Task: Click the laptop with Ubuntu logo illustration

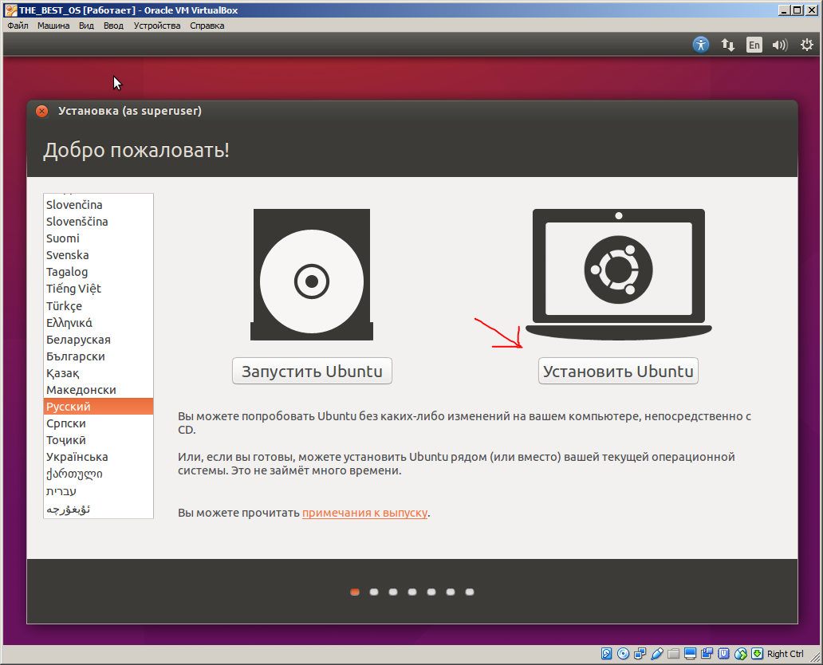Action: [618, 274]
